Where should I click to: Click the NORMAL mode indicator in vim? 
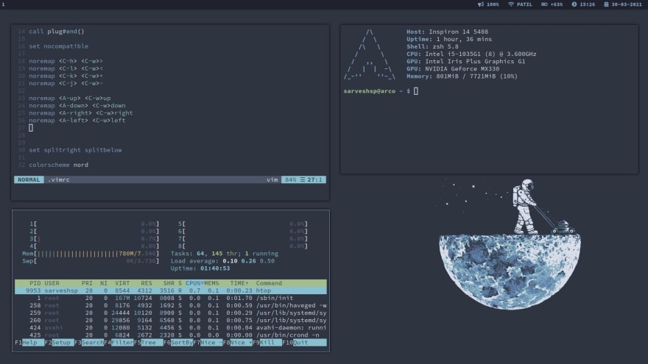click(x=29, y=179)
